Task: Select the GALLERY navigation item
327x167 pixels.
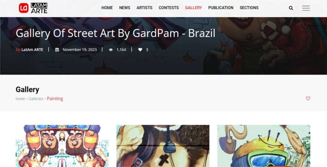Action: click(193, 8)
